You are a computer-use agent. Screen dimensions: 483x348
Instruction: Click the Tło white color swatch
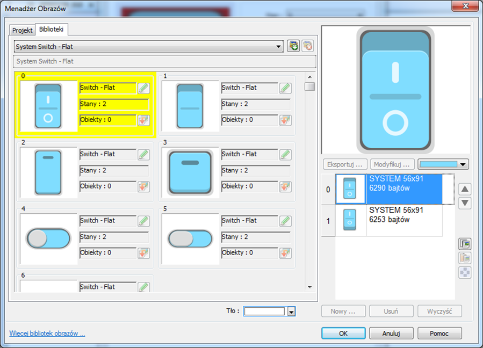[x=265, y=311]
